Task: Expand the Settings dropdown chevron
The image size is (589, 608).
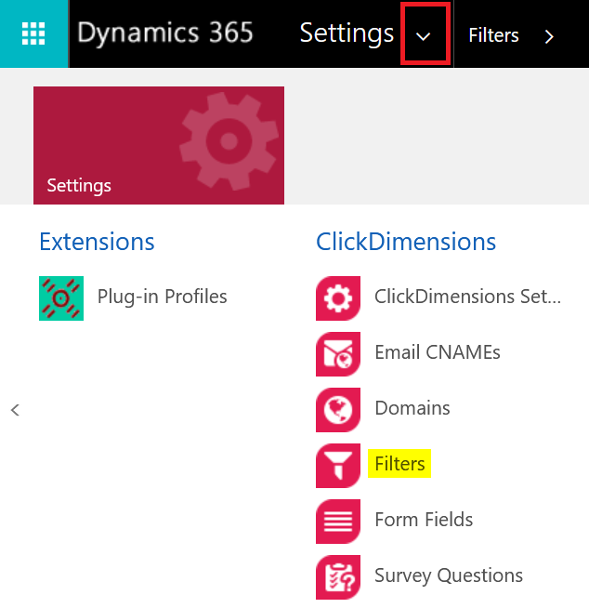Action: pyautogui.click(x=423, y=36)
